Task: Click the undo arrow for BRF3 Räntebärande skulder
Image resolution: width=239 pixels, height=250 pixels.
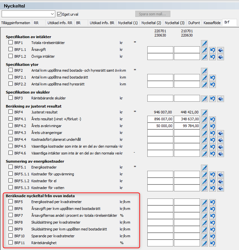Action: point(212,99)
